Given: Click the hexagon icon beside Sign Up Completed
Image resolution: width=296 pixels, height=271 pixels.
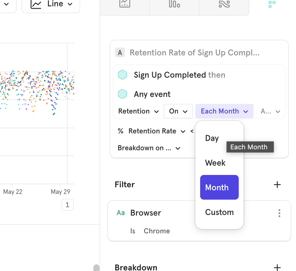Looking at the screenshot, I should point(122,75).
